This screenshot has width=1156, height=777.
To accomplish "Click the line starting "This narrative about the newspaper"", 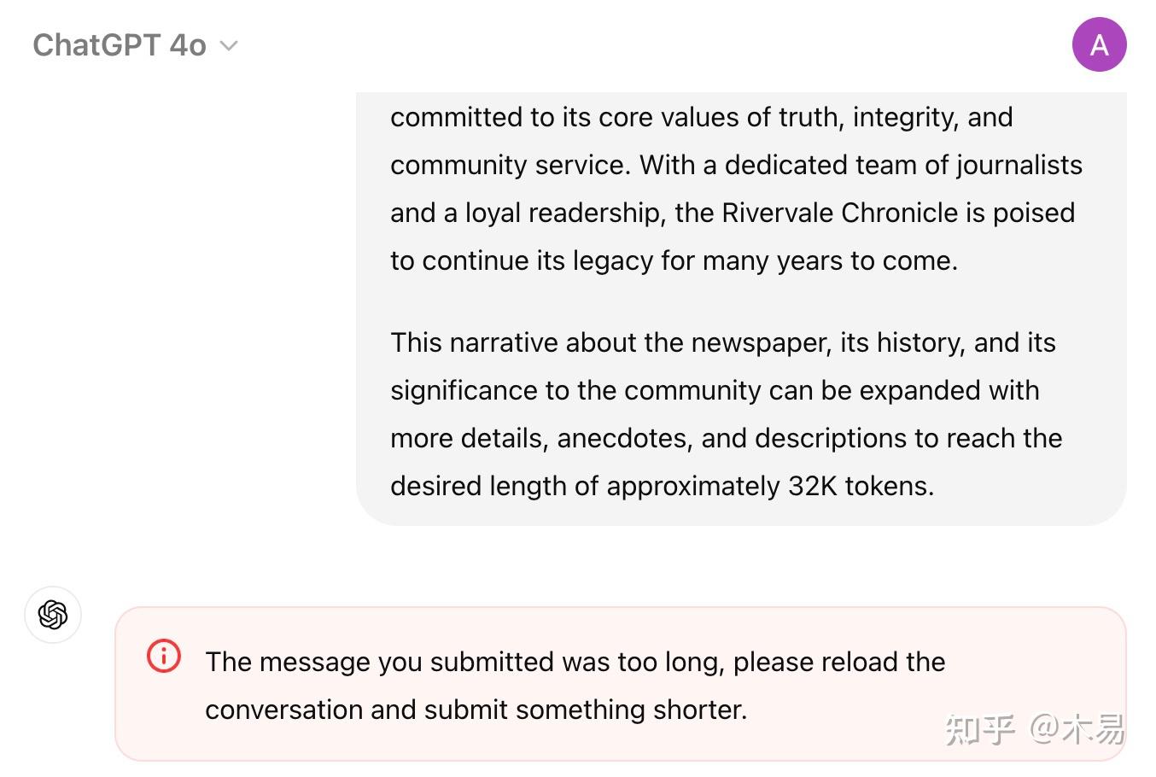I will 722,342.
